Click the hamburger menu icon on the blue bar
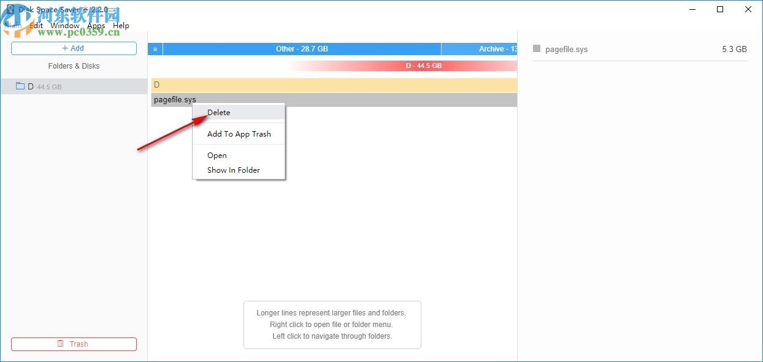 pos(155,48)
